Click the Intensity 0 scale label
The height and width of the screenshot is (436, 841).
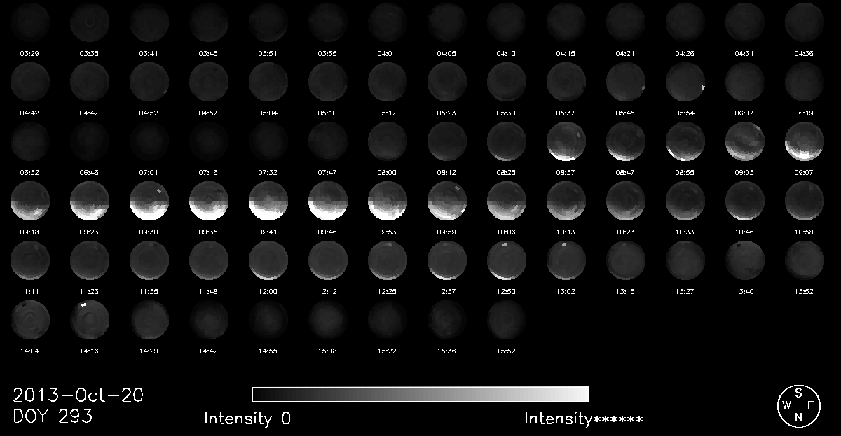[x=247, y=419]
